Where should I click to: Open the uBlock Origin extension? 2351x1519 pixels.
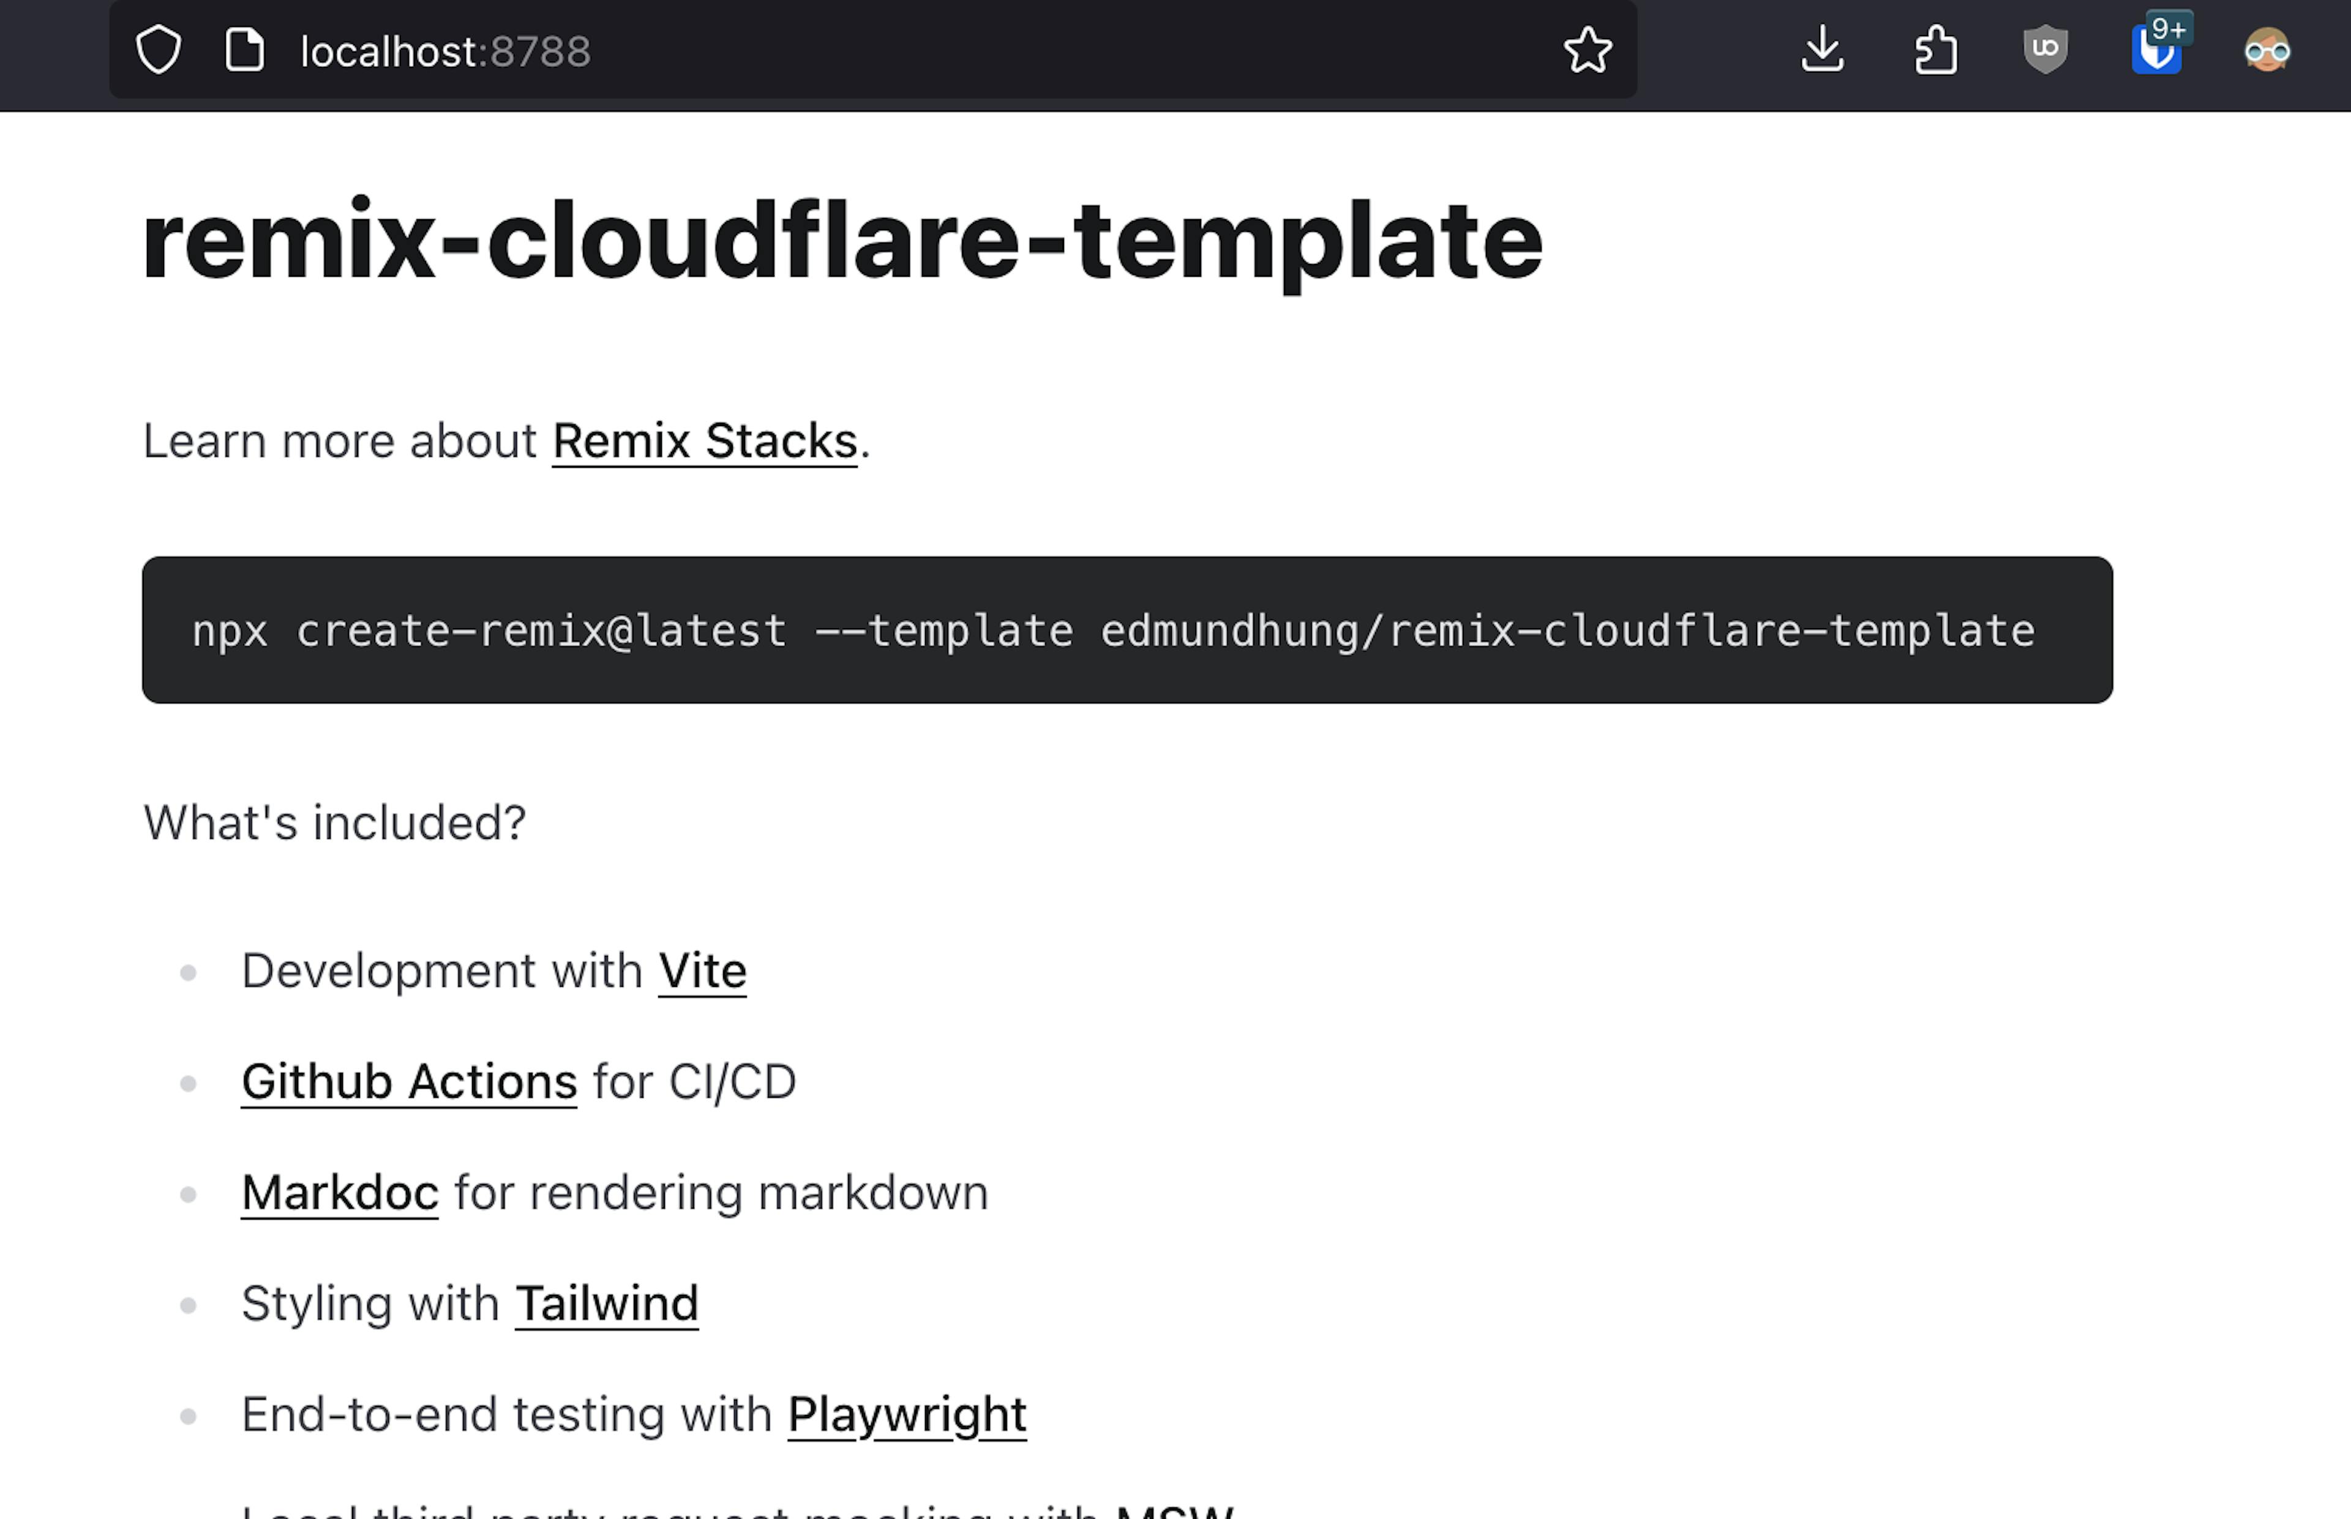(2045, 50)
